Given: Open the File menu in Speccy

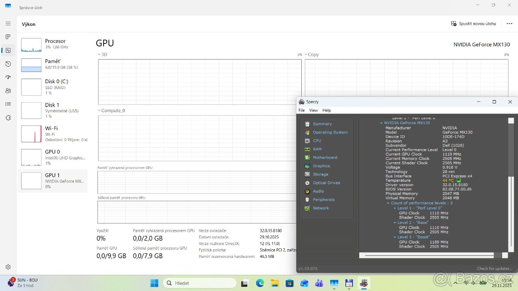Looking at the screenshot, I should pyautogui.click(x=301, y=110).
